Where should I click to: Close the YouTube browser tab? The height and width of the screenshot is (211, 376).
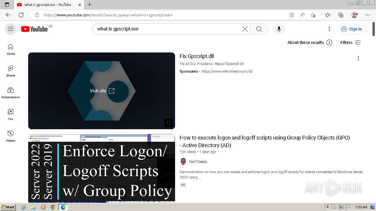(80, 5)
